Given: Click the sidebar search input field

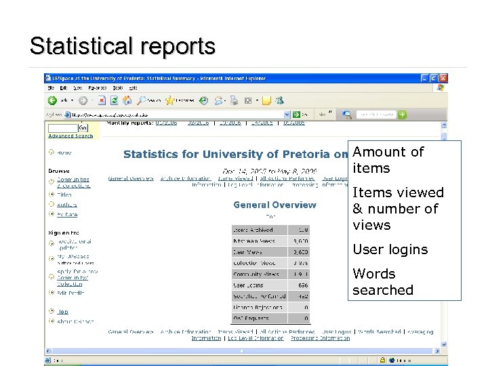Looking at the screenshot, I should tap(62, 128).
